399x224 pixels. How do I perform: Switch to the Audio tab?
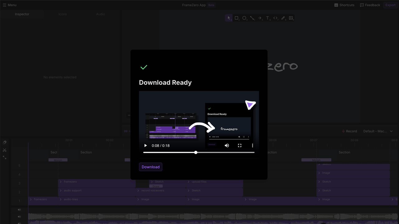(100, 14)
